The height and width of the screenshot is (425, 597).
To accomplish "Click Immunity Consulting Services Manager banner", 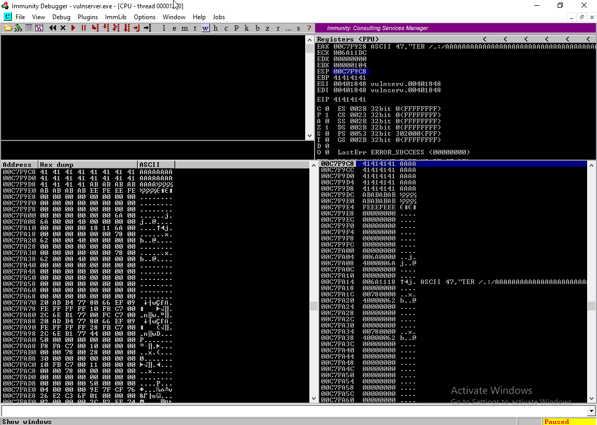I will click(378, 28).
